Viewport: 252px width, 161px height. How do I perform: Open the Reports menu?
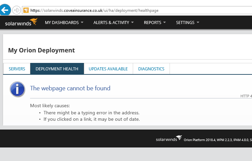pos(153,23)
